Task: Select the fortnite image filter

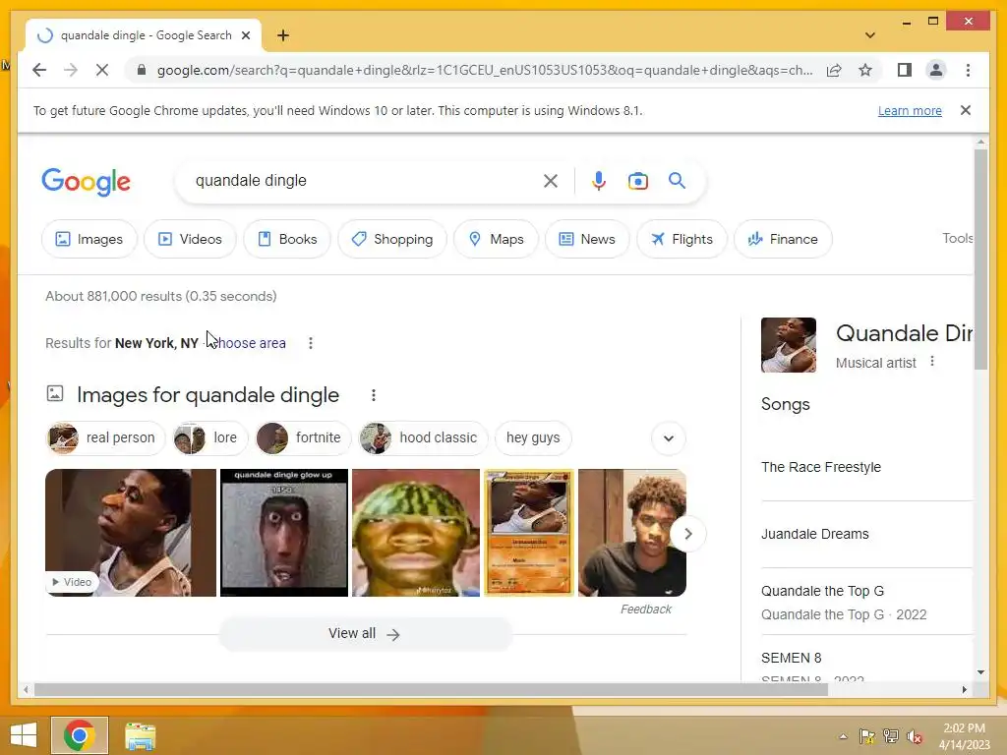Action: click(x=303, y=437)
